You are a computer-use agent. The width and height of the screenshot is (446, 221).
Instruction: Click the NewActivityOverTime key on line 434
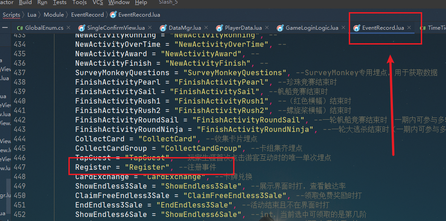tap(118, 45)
